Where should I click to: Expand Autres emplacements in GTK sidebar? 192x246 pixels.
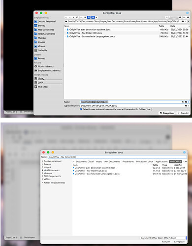coord(54,183)
